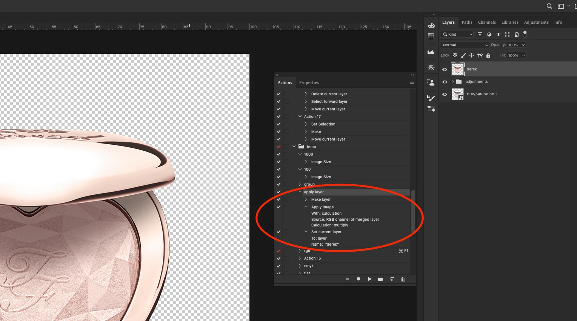Collapse the Set current layer step
The image size is (577, 321).
(306, 232)
